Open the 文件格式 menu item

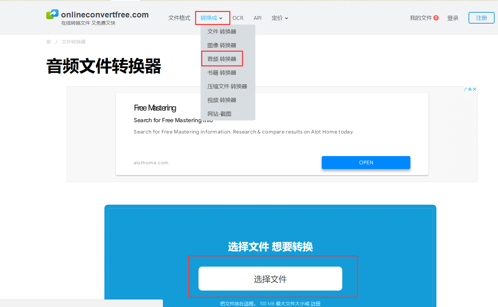179,18
